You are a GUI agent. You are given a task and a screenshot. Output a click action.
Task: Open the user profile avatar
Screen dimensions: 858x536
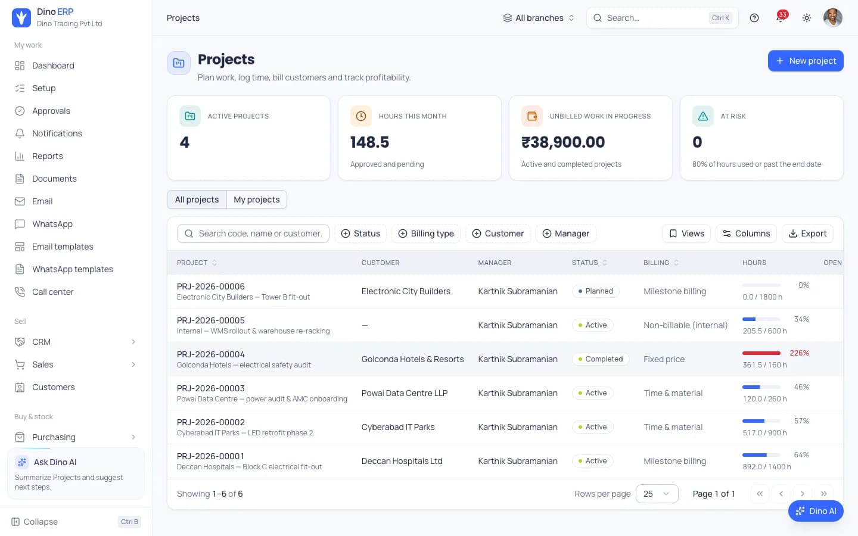(x=833, y=18)
